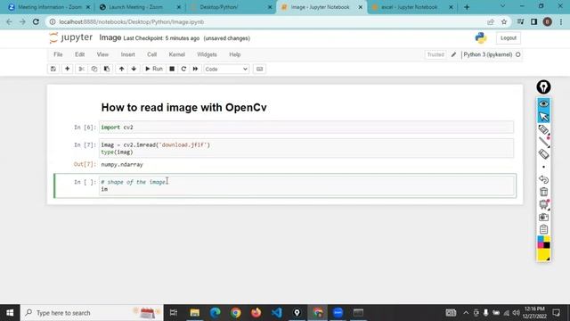Open the cell type Code dropdown

pos(226,69)
